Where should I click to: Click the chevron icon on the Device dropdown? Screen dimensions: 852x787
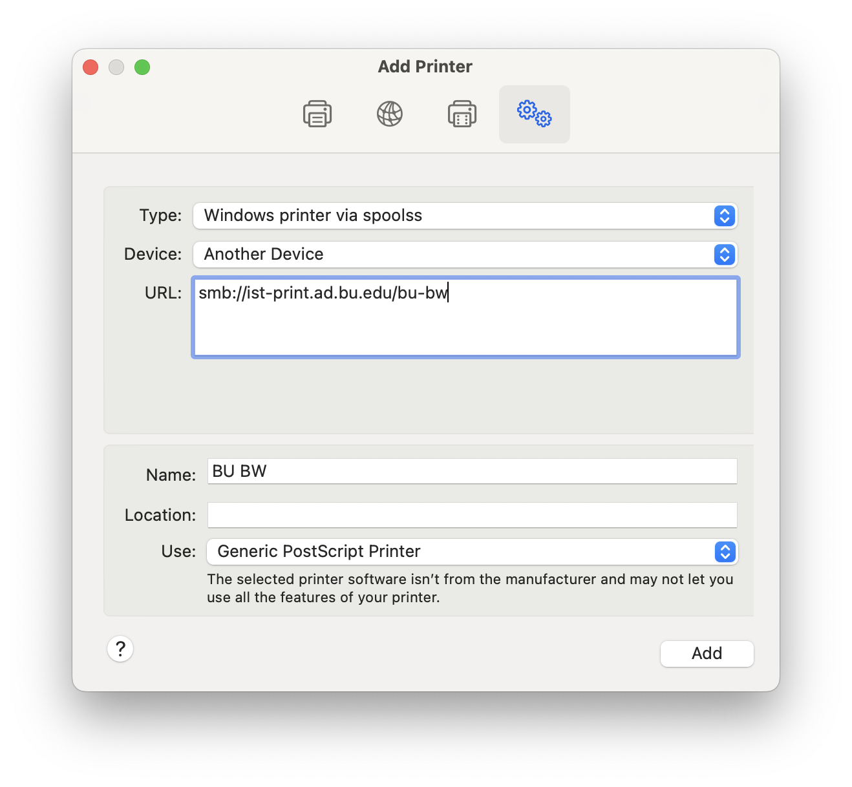coord(724,255)
